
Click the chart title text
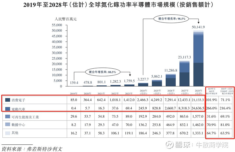tap(118, 5)
